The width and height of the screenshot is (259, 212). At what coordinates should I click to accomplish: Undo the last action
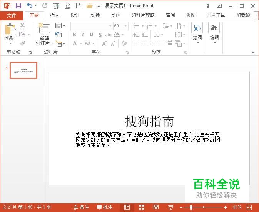click(30, 6)
